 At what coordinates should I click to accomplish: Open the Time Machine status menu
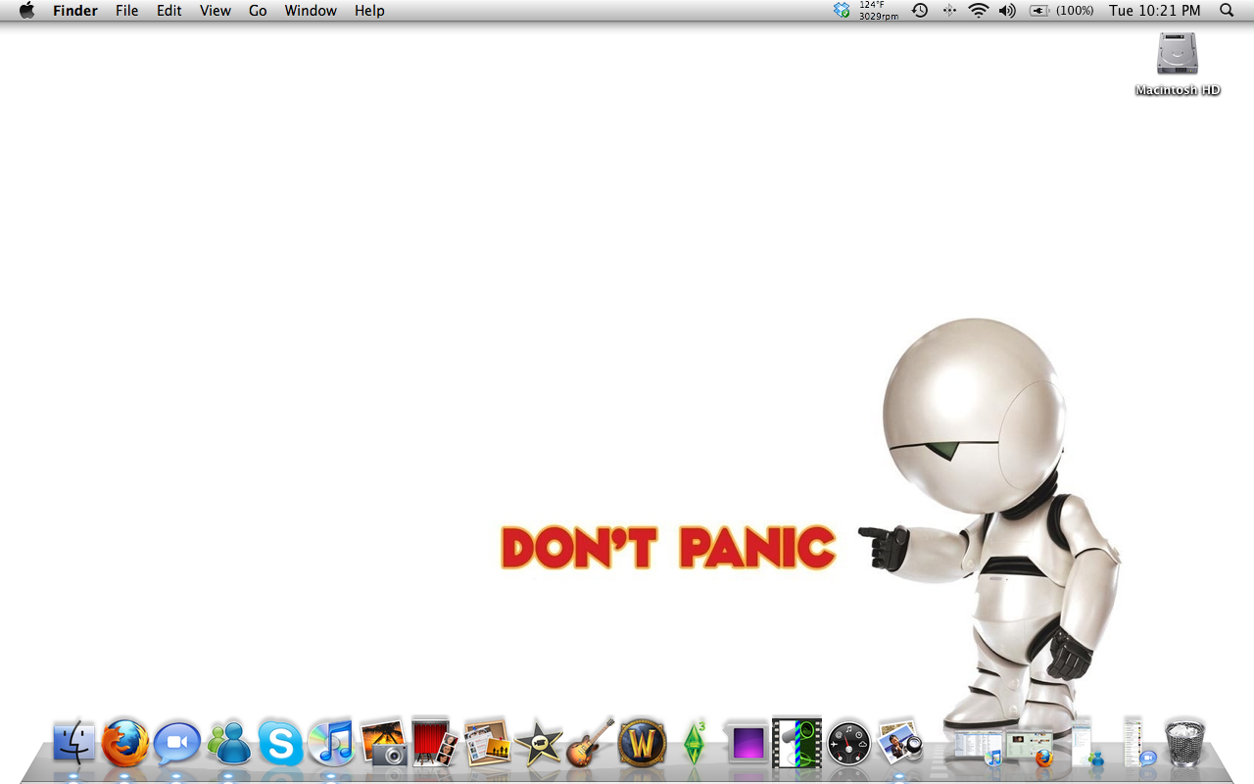tap(920, 11)
